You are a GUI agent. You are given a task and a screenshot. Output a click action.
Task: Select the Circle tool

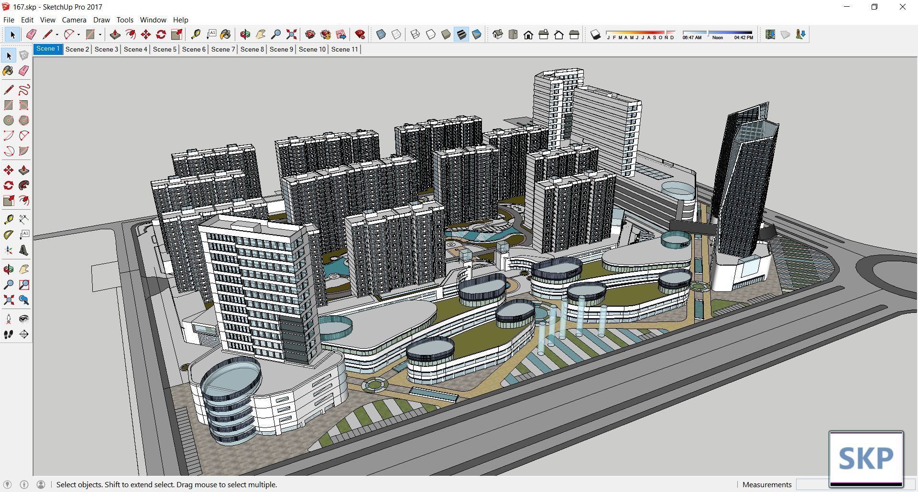tap(9, 120)
